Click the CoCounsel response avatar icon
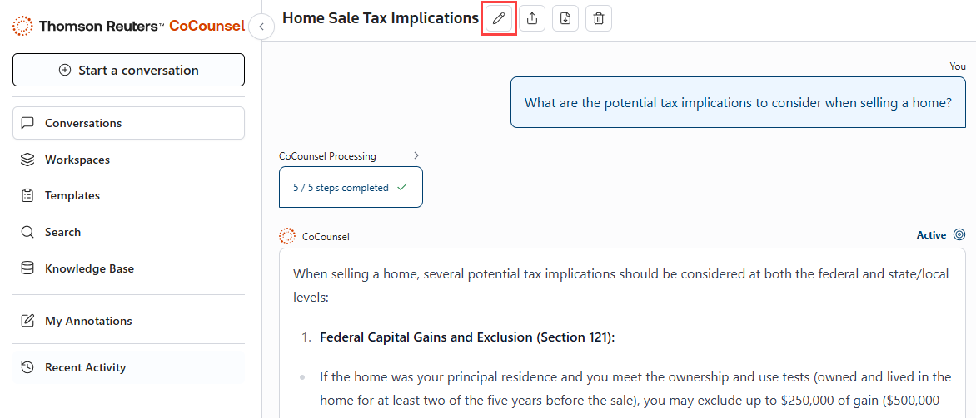The width and height of the screenshot is (976, 418). coord(287,236)
